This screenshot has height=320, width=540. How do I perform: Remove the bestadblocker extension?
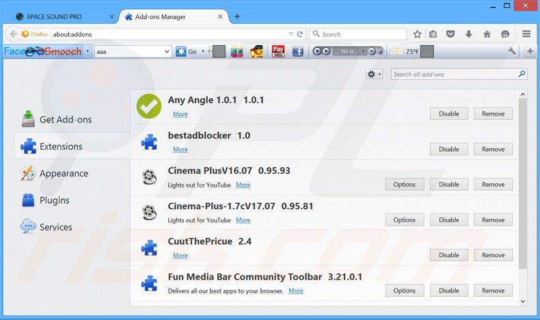(493, 149)
